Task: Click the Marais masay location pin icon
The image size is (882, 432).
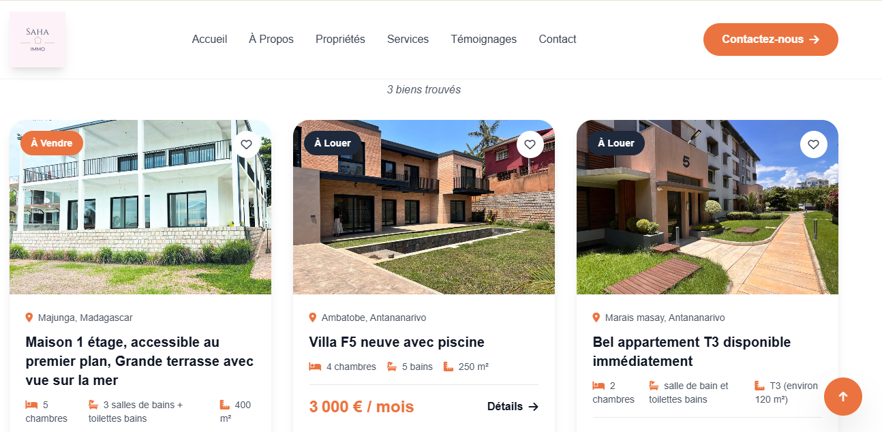Action: (596, 318)
